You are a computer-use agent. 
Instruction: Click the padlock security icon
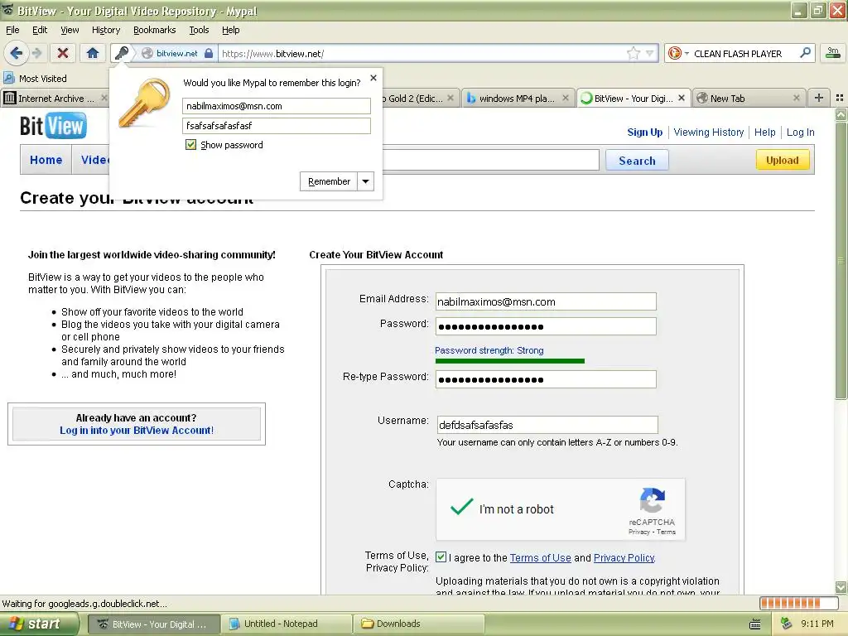click(x=209, y=53)
